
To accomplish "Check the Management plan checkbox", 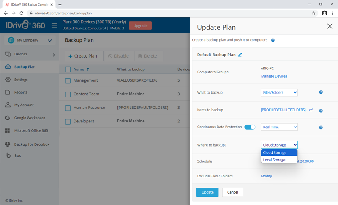I will [x=68, y=80].
